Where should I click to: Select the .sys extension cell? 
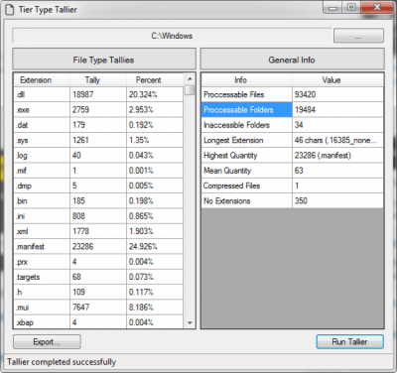pyautogui.click(x=42, y=140)
